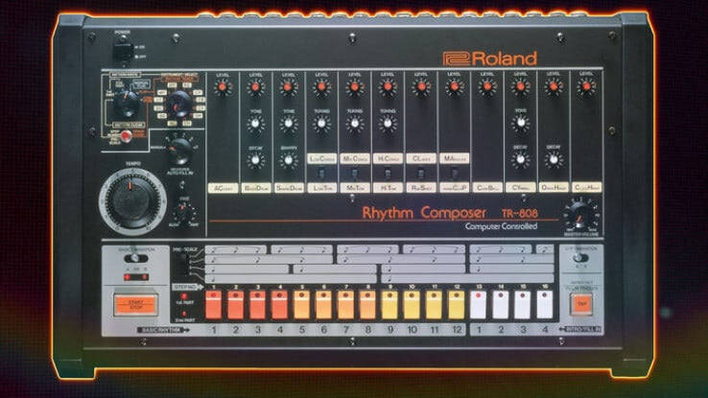Adjust the Snare Drum Snappy knob
The image size is (708, 398).
coord(288,160)
